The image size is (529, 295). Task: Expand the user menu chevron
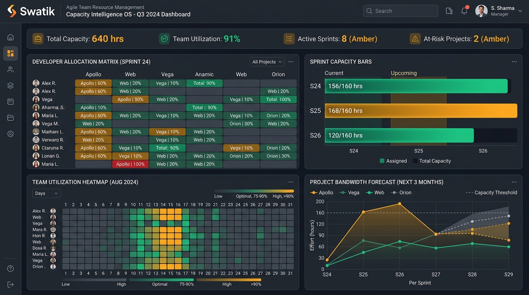[x=520, y=11]
